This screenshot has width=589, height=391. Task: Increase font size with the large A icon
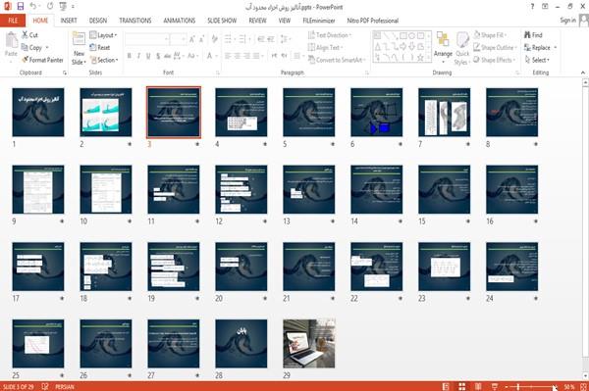pyautogui.click(x=192, y=39)
